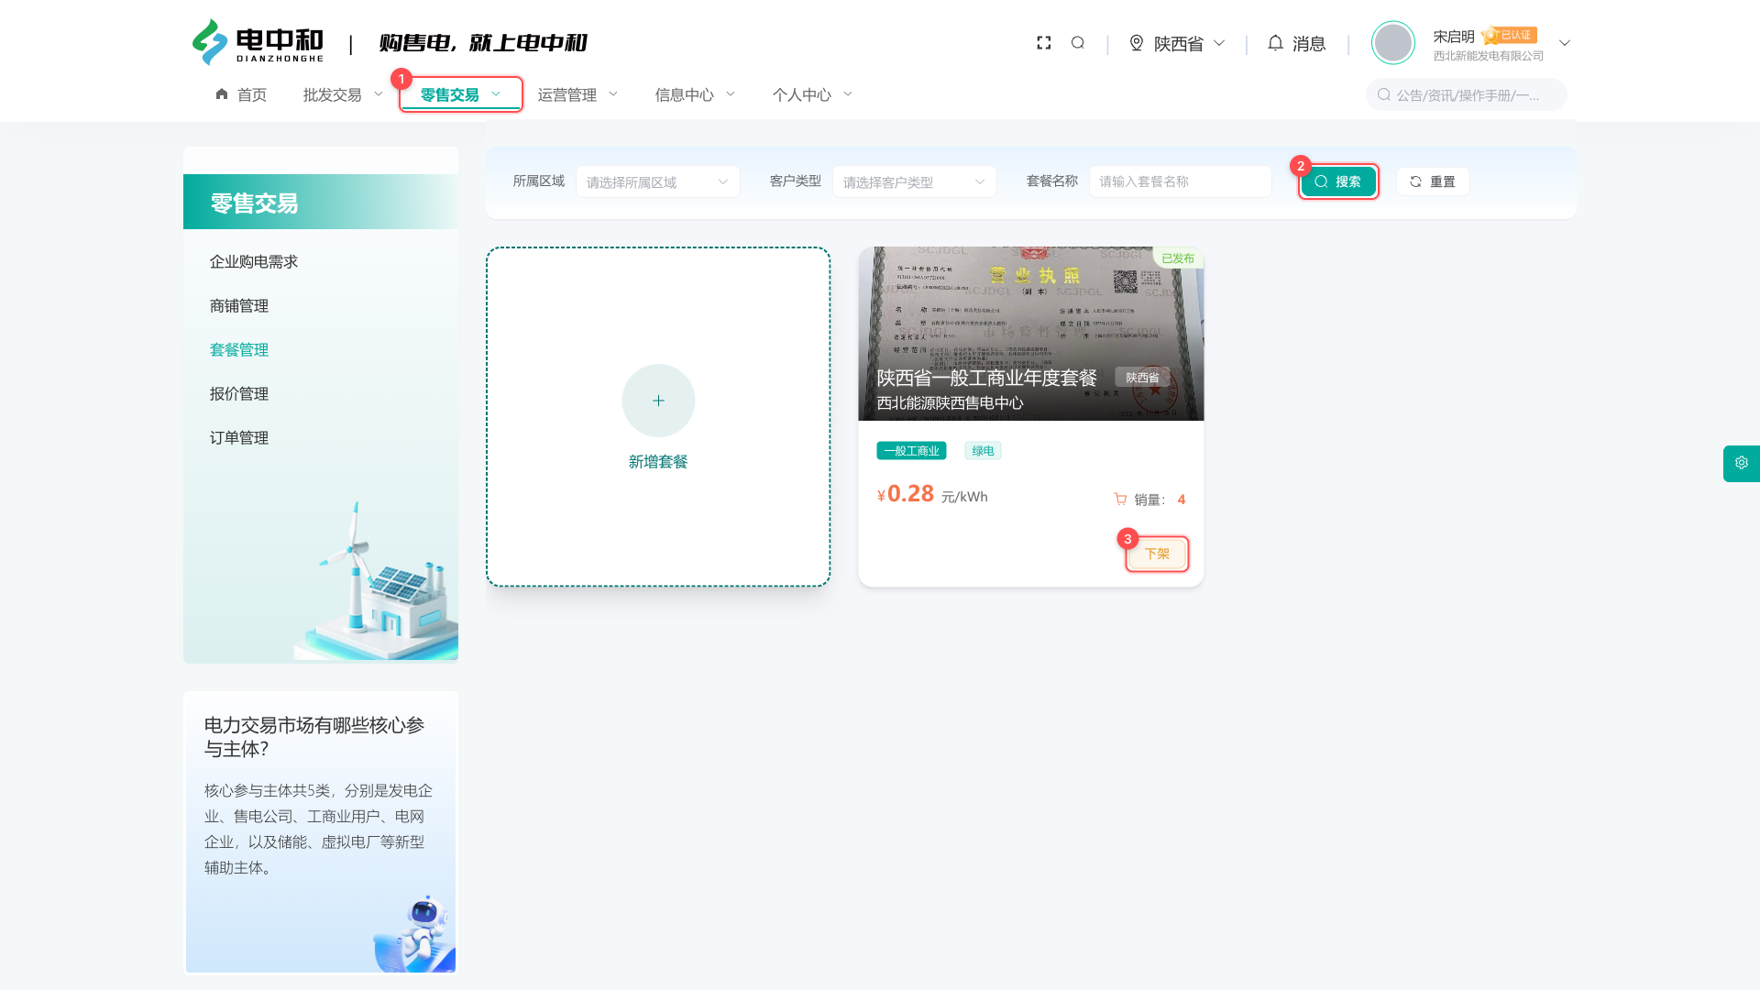This screenshot has height=990, width=1760.
Task: Click the 电中和 logo
Action: coord(258,42)
